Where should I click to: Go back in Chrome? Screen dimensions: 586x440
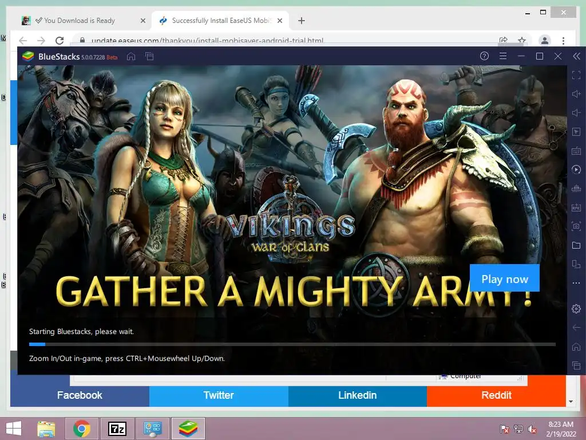tap(23, 41)
